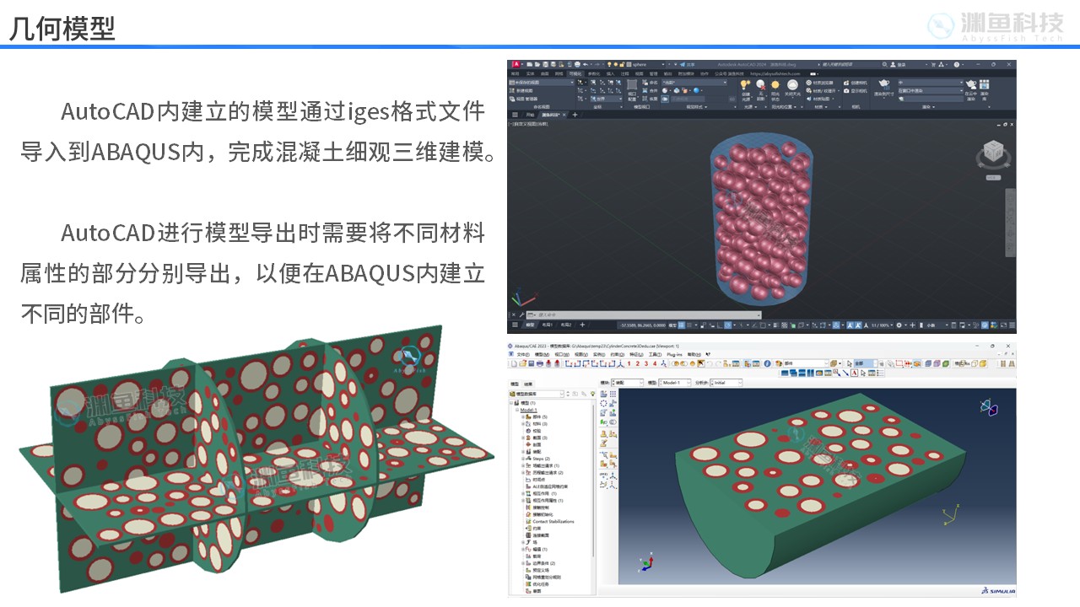Click the Abaqus query information icon
Screen dimensions: 1080x607
(768, 363)
